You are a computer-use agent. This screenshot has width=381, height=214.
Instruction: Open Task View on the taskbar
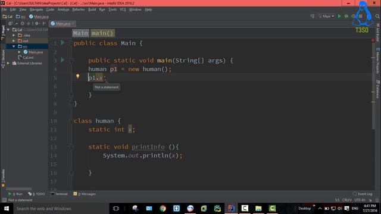[116, 209]
